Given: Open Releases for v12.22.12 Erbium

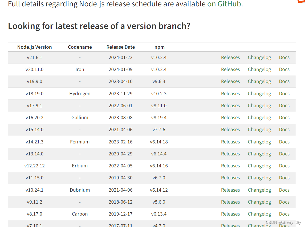Looking at the screenshot, I should [230, 166].
